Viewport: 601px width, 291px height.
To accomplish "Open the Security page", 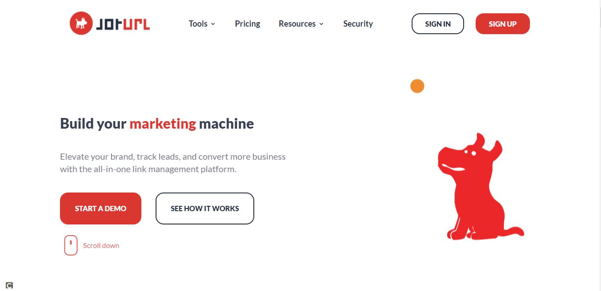I will (358, 24).
